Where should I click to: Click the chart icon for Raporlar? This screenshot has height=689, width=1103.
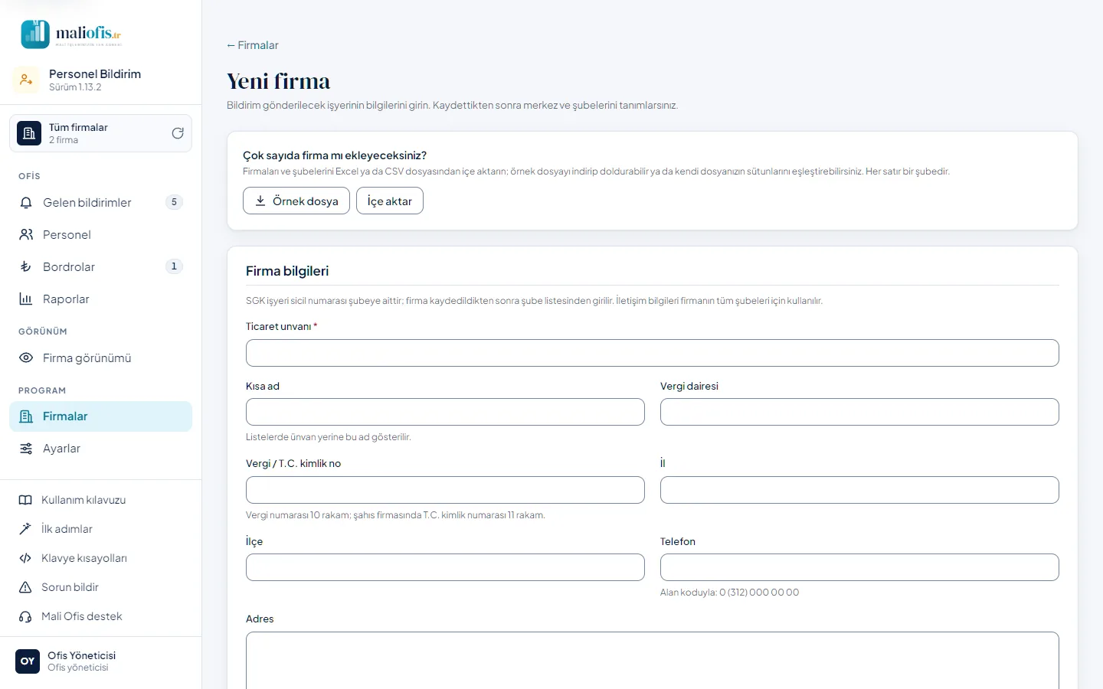coord(26,299)
